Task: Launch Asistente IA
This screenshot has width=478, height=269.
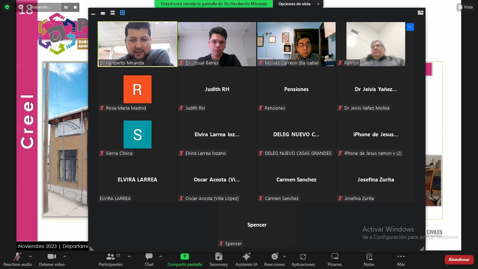Action: pyautogui.click(x=246, y=259)
